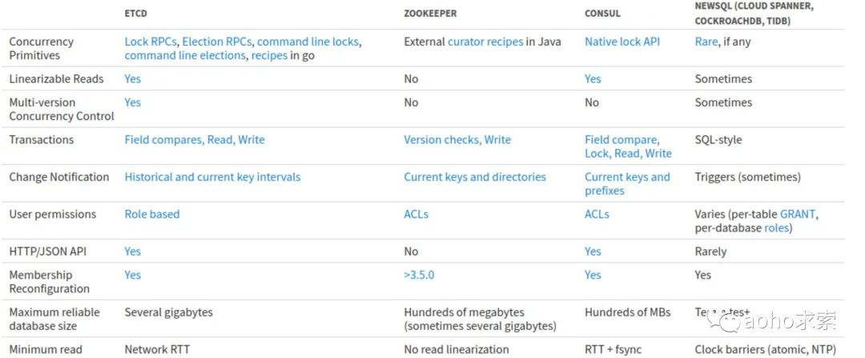Follow the Version checks, Write link
865x358 pixels.
coord(457,139)
